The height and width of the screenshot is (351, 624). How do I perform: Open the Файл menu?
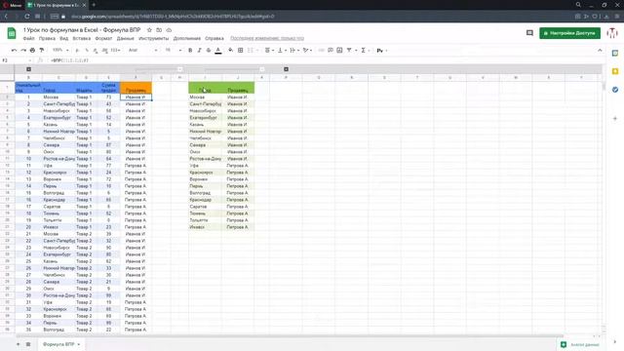pyautogui.click(x=28, y=39)
